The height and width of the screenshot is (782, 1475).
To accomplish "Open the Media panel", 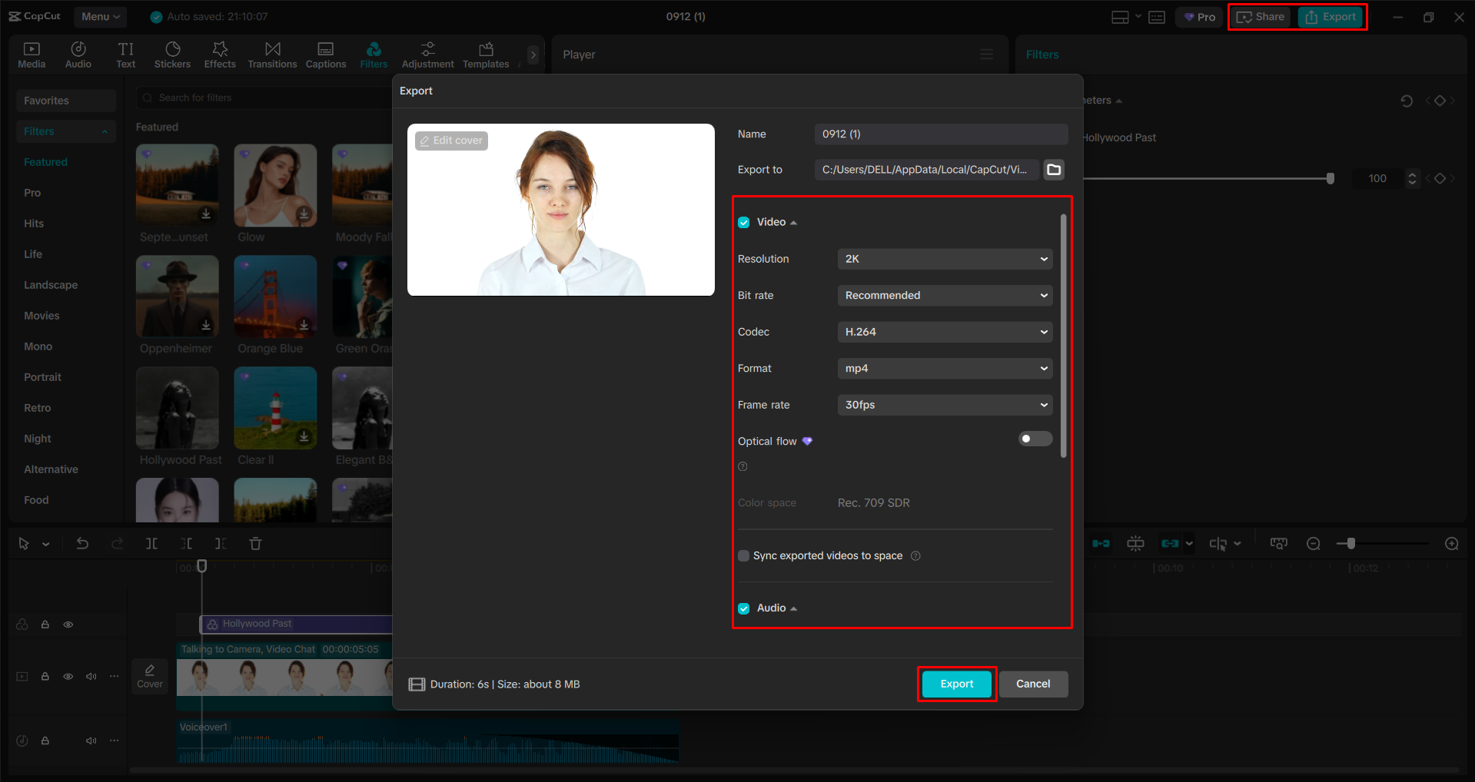I will (31, 54).
